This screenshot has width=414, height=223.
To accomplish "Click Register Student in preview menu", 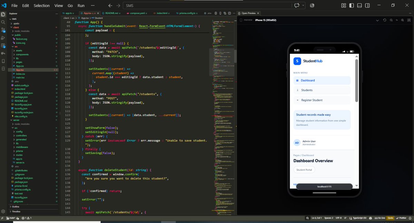I will coord(322,100).
